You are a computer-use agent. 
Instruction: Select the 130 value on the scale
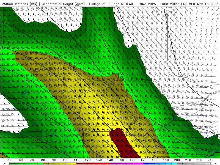click(99, 160)
